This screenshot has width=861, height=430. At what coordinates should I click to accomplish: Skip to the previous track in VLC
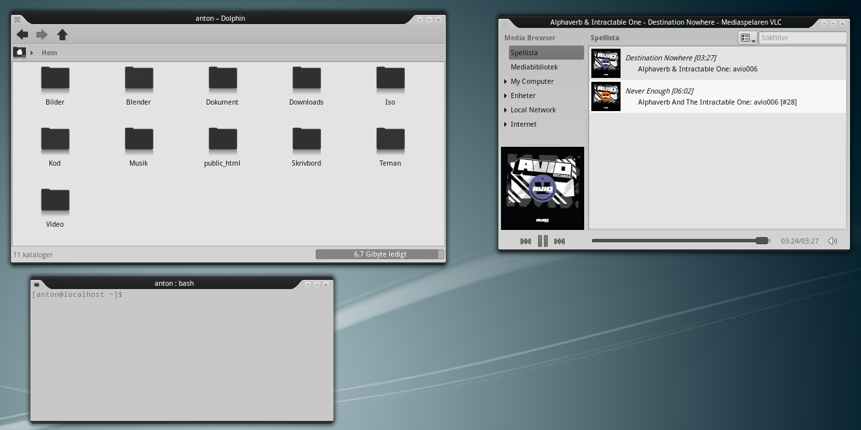click(x=526, y=242)
